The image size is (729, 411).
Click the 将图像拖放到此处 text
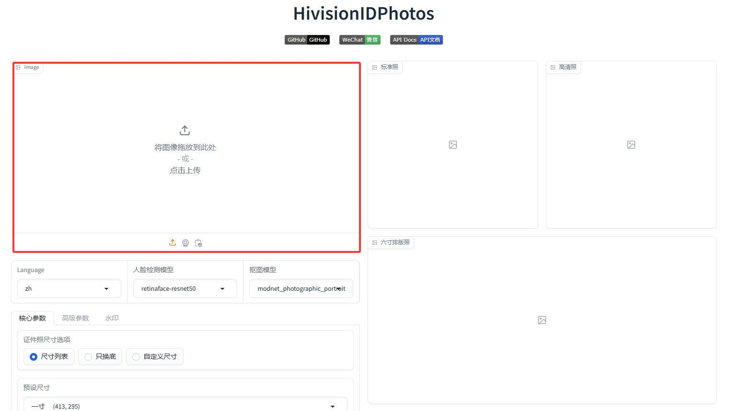click(x=185, y=148)
